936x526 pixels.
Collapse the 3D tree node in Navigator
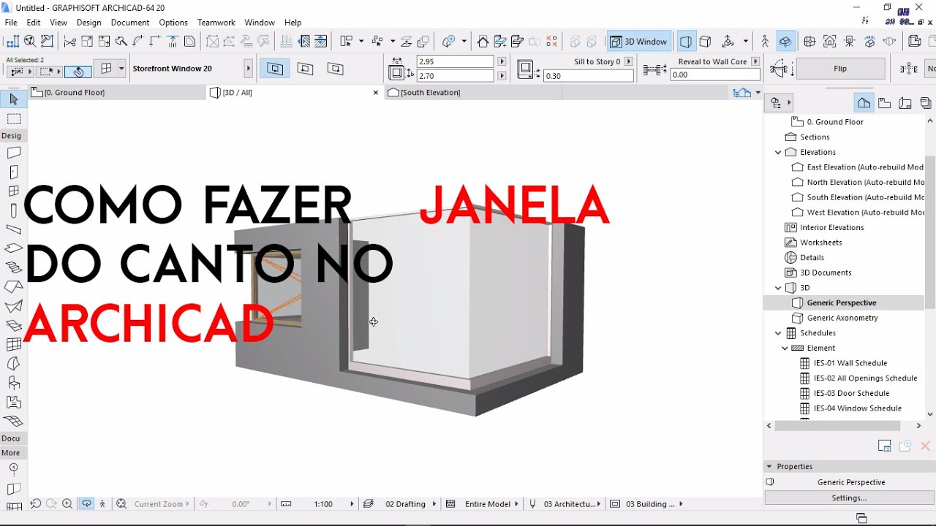coord(778,288)
